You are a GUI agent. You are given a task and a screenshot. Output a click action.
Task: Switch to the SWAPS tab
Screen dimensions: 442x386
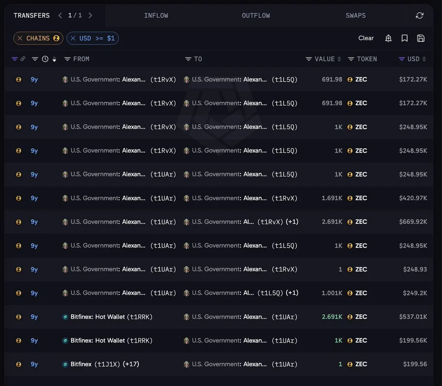click(355, 15)
